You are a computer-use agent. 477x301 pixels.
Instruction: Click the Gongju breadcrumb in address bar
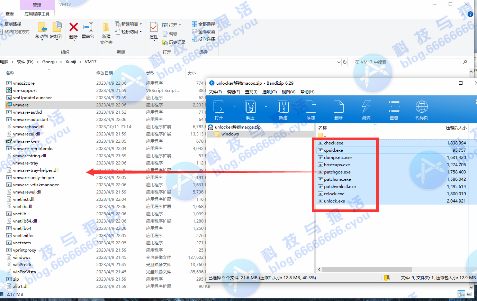coord(49,62)
